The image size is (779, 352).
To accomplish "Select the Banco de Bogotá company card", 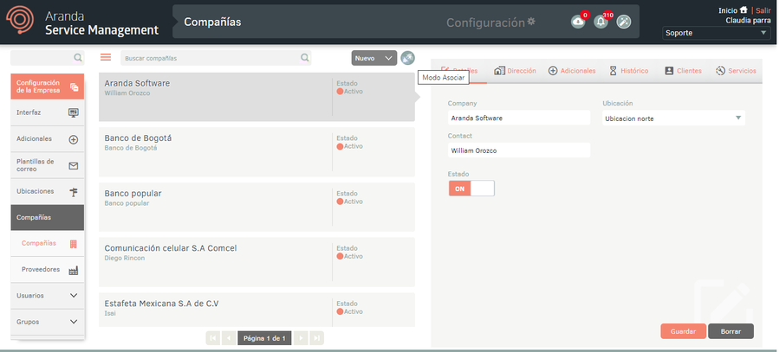I will [x=256, y=151].
